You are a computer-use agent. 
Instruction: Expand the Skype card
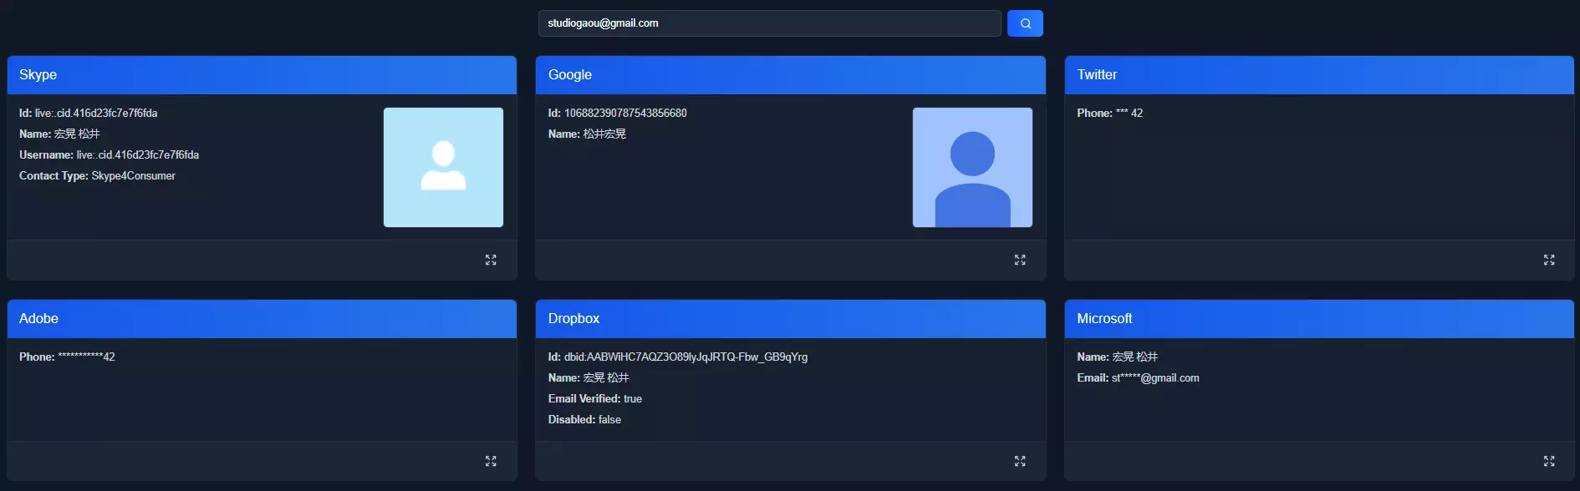click(x=491, y=260)
